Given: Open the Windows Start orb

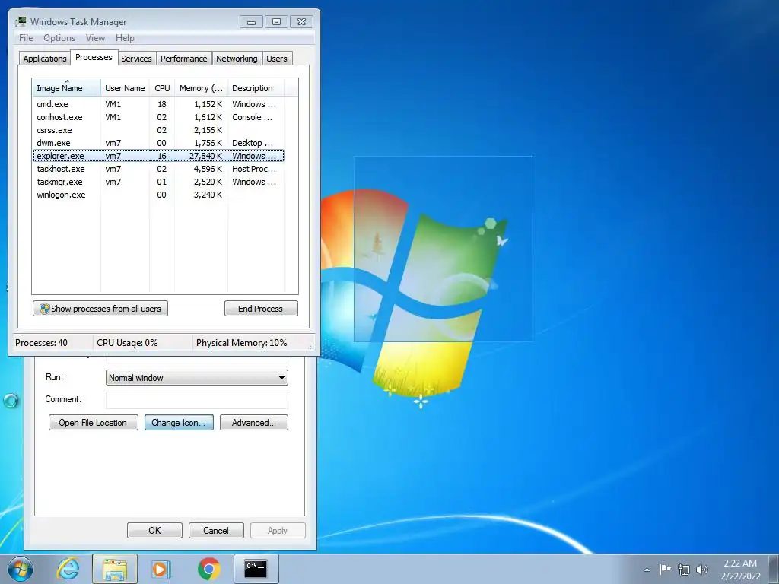Looking at the screenshot, I should [20, 569].
